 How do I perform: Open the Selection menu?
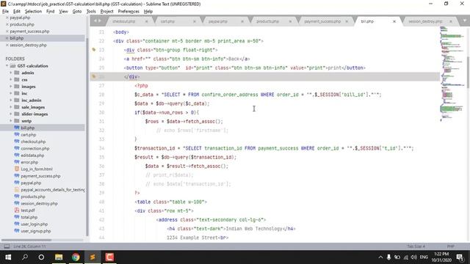[x=33, y=12]
